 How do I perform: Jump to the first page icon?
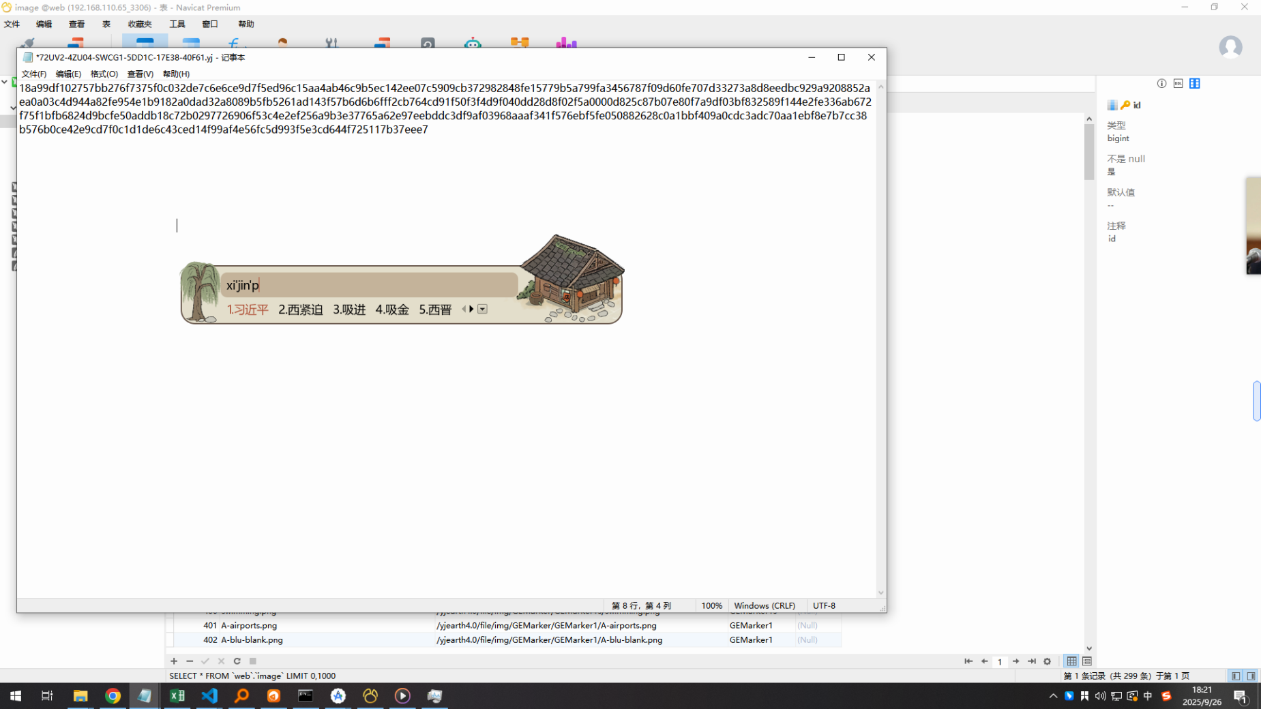968,661
